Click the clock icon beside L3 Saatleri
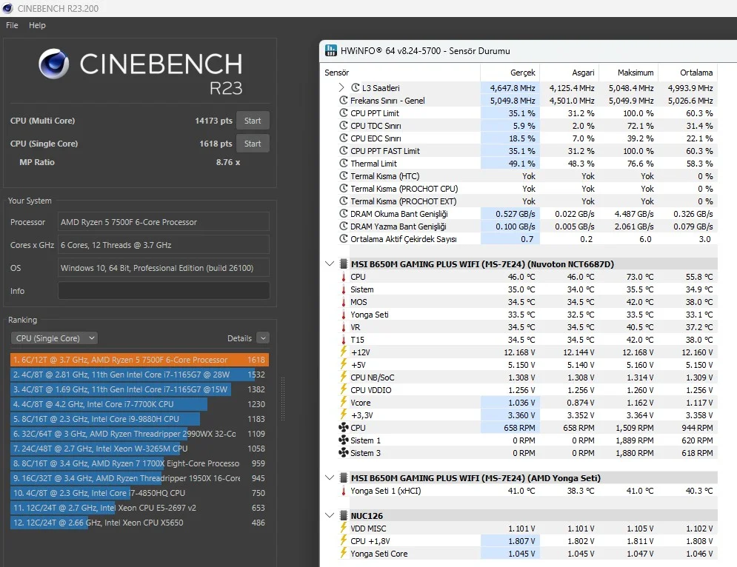737x567 pixels. coord(356,87)
